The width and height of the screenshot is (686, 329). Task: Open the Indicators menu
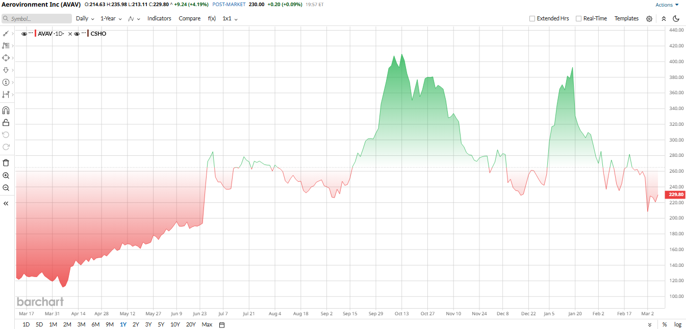[x=159, y=18]
